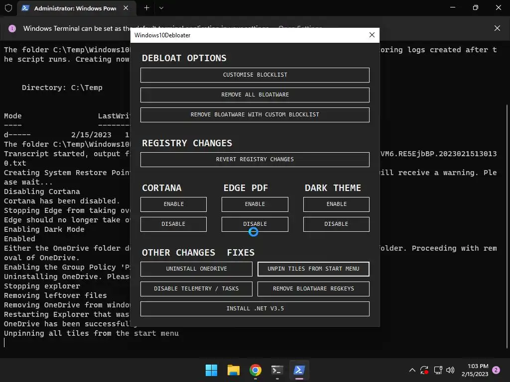Open the clock showing 1:03 PM
The height and width of the screenshot is (382, 510).
[475, 370]
